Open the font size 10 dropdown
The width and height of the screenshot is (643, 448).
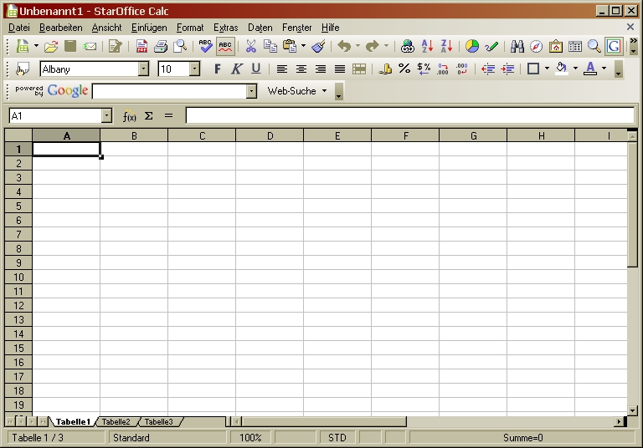195,69
